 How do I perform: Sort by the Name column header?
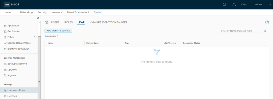[50, 43]
